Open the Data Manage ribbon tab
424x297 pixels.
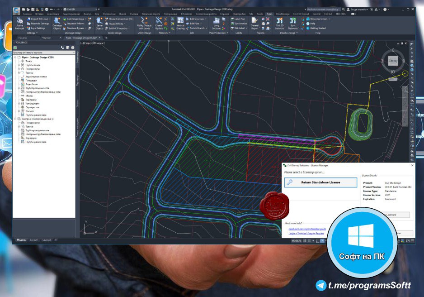coord(283,14)
